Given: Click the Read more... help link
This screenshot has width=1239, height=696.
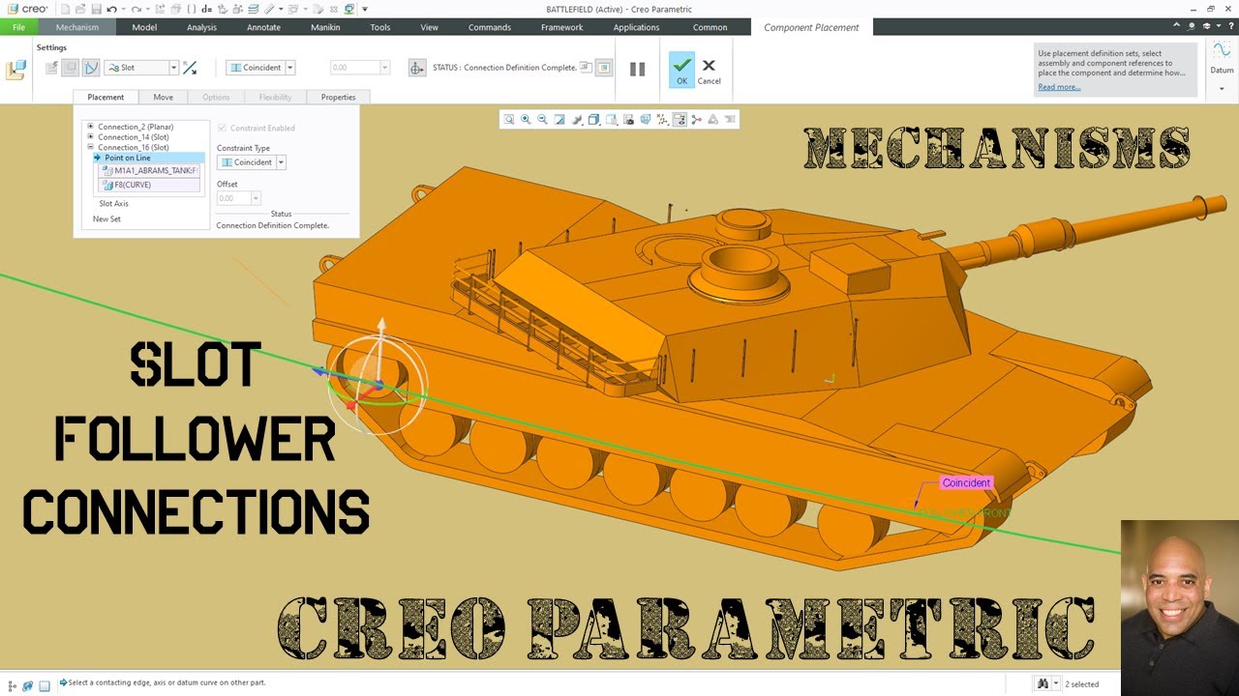Looking at the screenshot, I should click(1059, 87).
